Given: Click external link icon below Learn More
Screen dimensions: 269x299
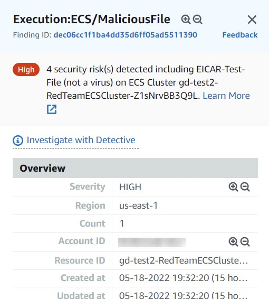Looking at the screenshot, I should [52, 109].
